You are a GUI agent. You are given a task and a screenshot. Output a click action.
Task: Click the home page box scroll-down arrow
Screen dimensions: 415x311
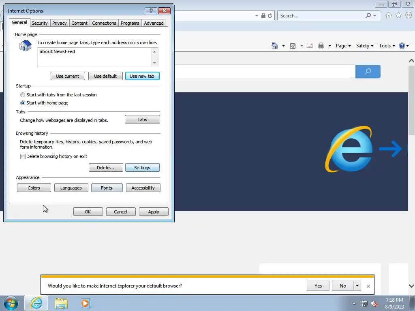coord(154,63)
